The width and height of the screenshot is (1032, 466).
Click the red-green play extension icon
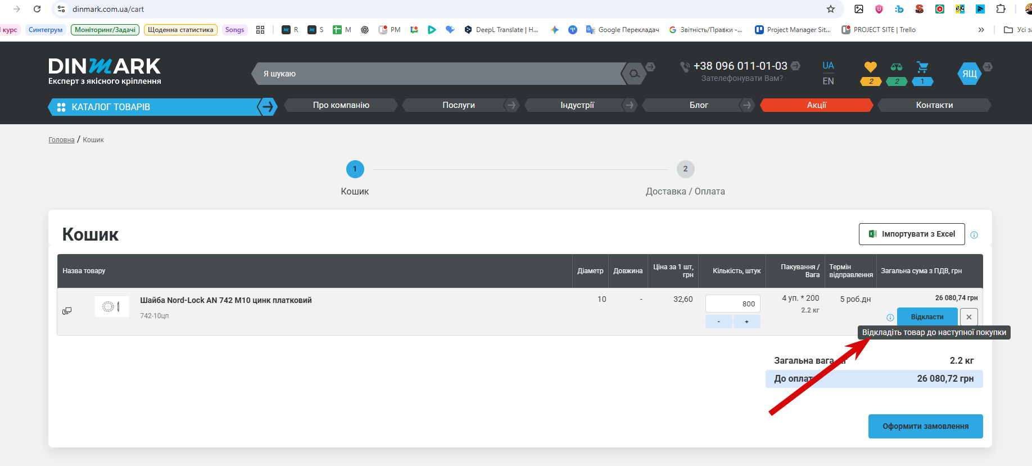click(940, 9)
